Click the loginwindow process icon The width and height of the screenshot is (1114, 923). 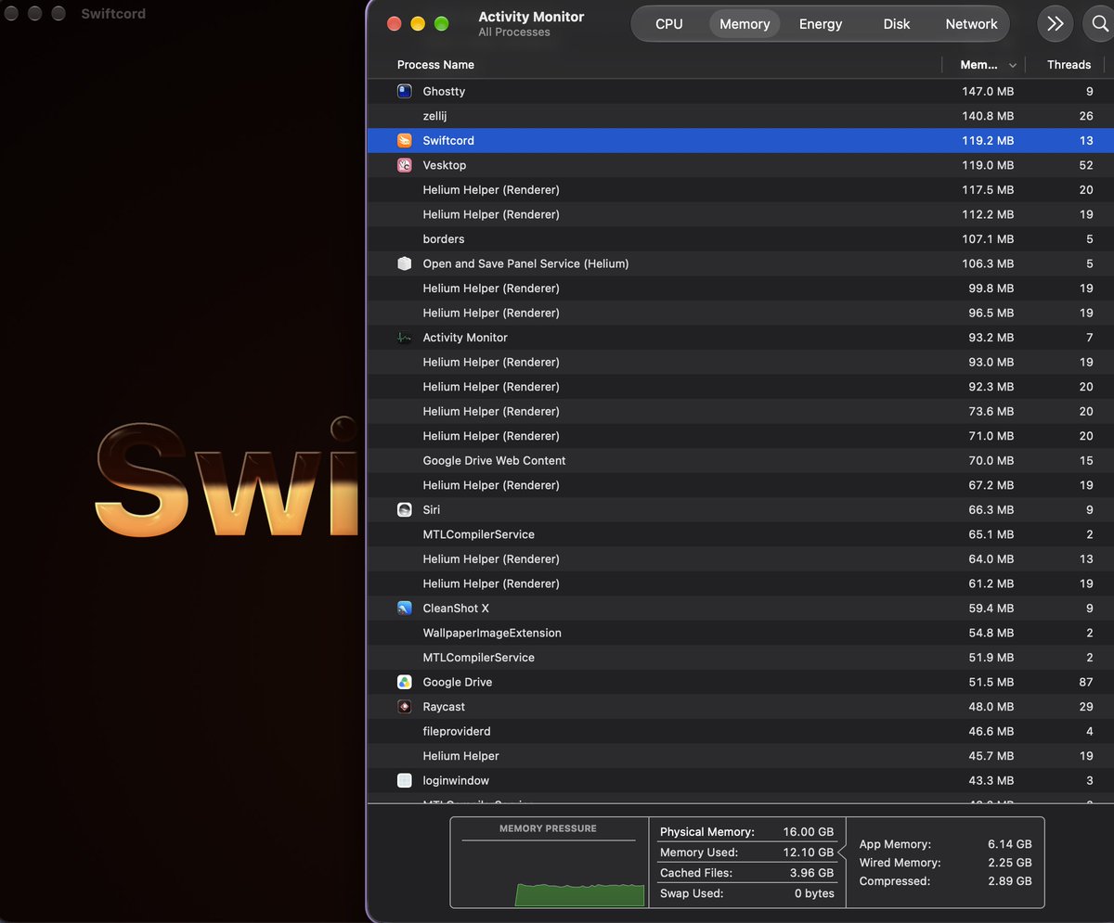tap(405, 780)
